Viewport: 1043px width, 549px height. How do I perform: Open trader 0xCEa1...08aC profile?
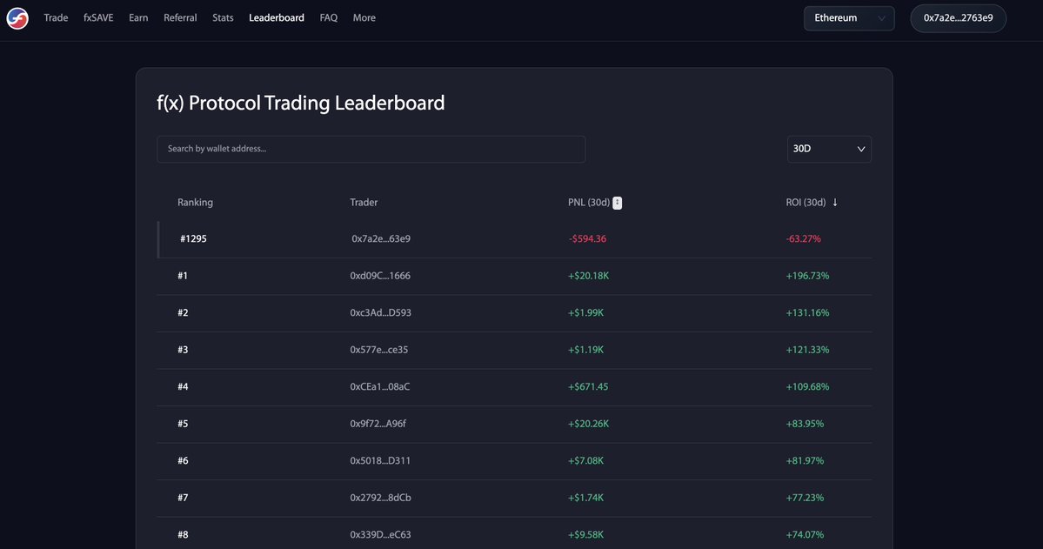[x=380, y=386]
